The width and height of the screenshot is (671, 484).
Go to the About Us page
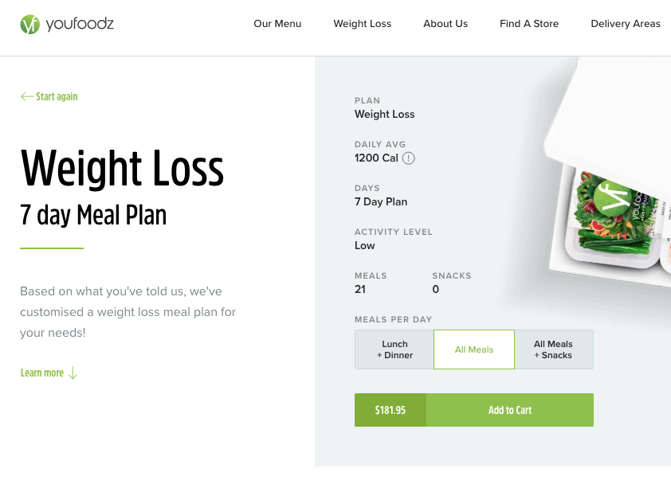[x=445, y=24]
